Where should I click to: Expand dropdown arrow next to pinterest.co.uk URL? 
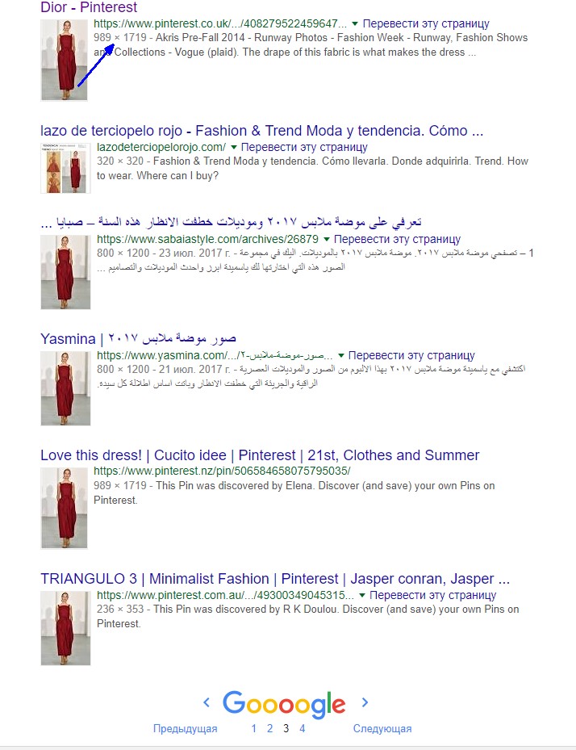point(355,23)
